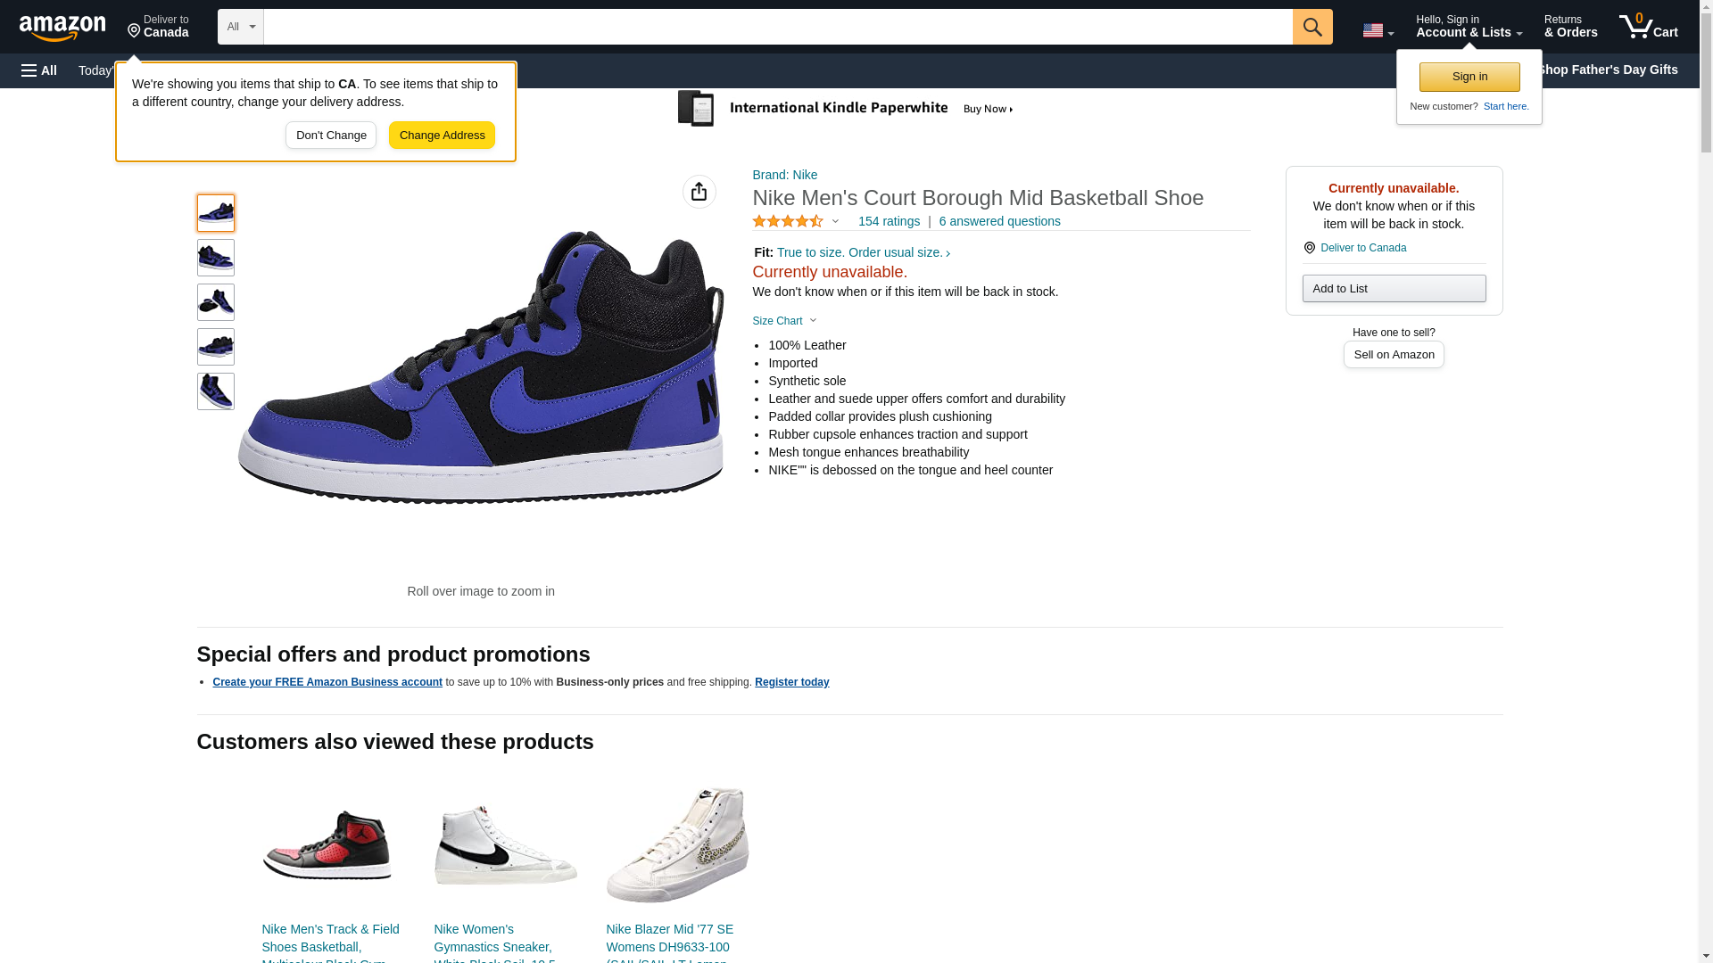Viewport: 1713px width, 963px height.
Task: Click the share icon on product image
Action: 699,192
